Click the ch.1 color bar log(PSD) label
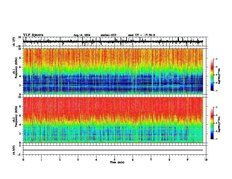 (219, 76)
